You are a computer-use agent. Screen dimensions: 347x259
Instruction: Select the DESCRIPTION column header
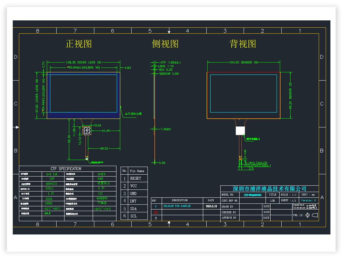pos(180,200)
